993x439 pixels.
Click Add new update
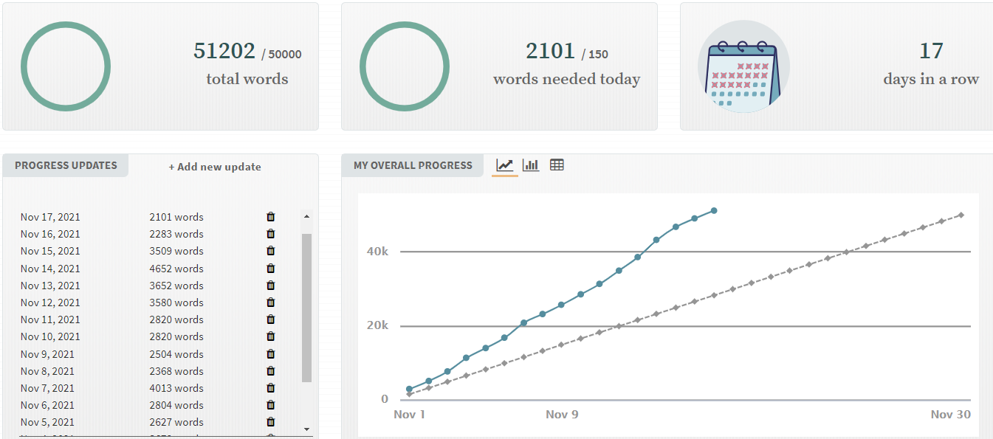[215, 167]
